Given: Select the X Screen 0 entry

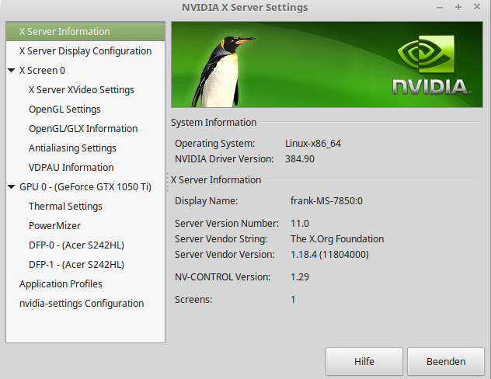Looking at the screenshot, I should (x=42, y=71).
